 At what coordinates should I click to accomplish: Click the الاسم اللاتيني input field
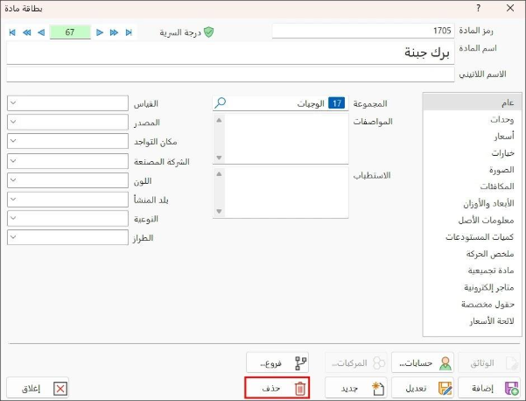[230, 74]
